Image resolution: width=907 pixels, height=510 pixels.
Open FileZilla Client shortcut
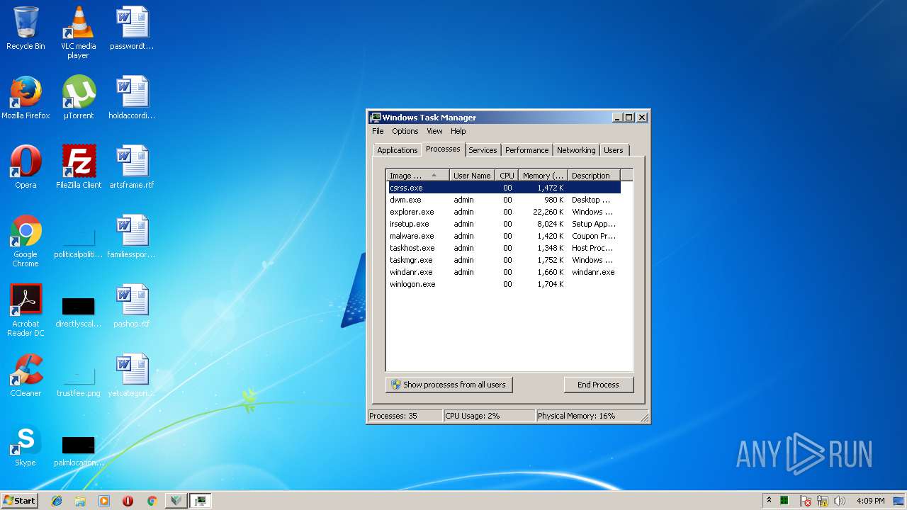click(78, 167)
